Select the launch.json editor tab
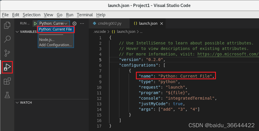The image size is (259, 131). (x=148, y=24)
